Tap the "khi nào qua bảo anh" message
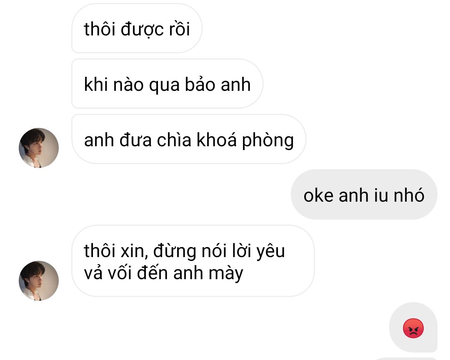Viewport: 450px width, 360px height. tap(167, 83)
